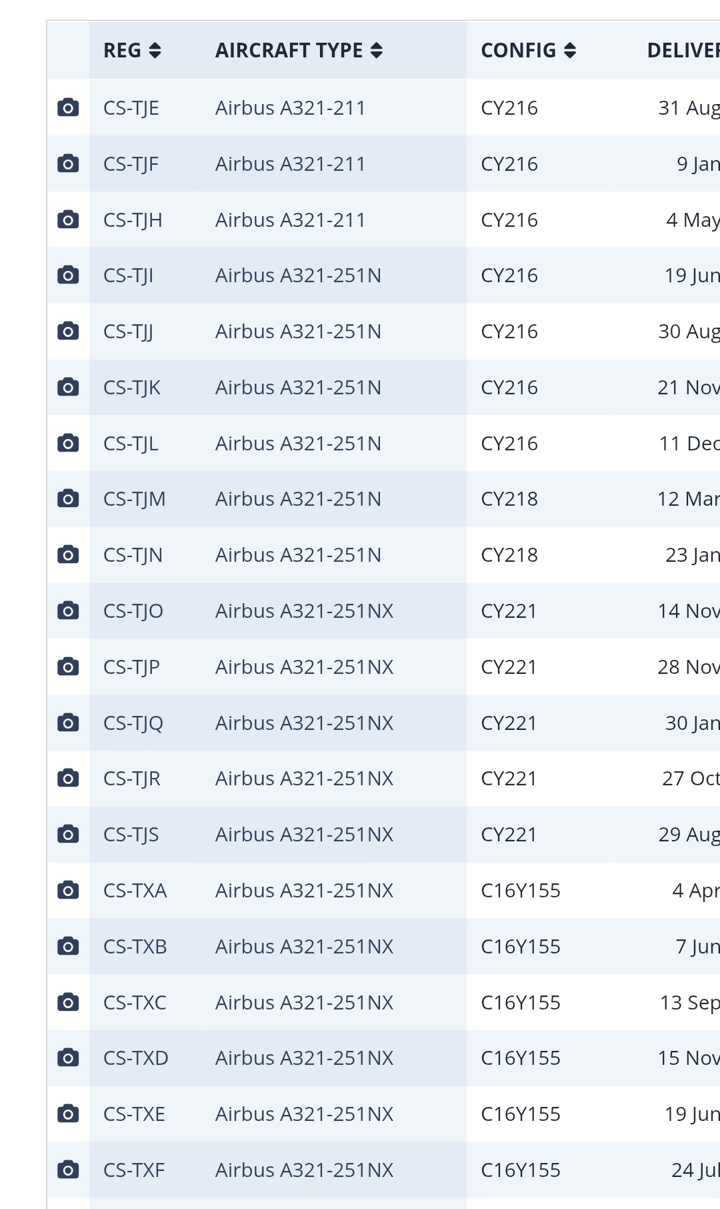Select Airbus A321-251N in CS-TJI row
This screenshot has height=1209, width=720.
[298, 276]
